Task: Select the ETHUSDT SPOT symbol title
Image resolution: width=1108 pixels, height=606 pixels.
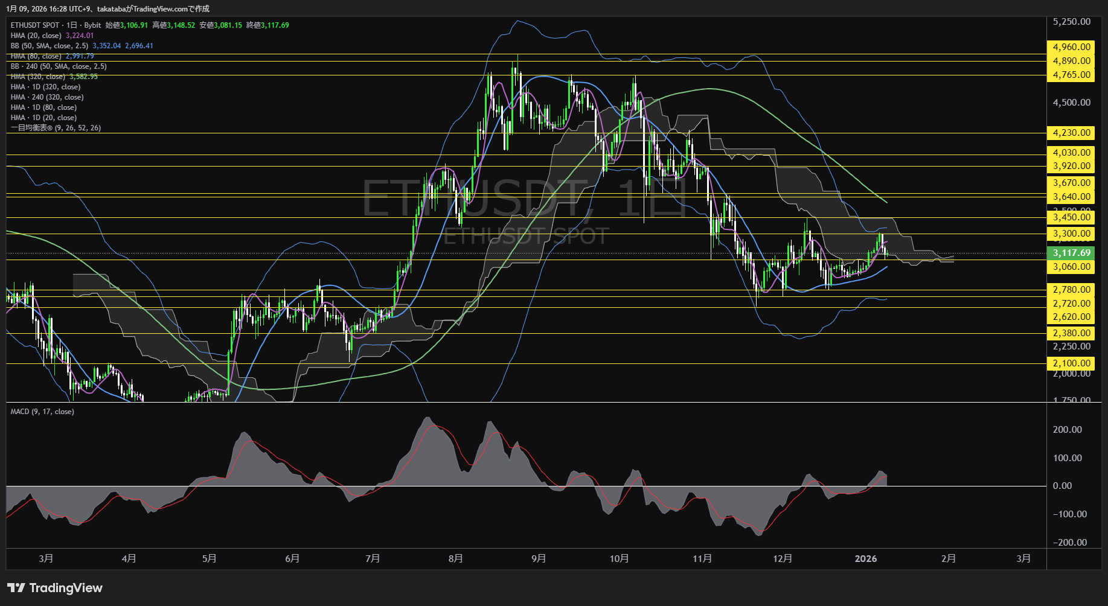Action: point(35,25)
